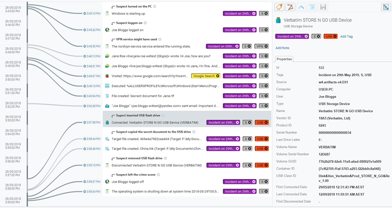
Task: Select the File created Secrect document event text
Action: (143, 96)
